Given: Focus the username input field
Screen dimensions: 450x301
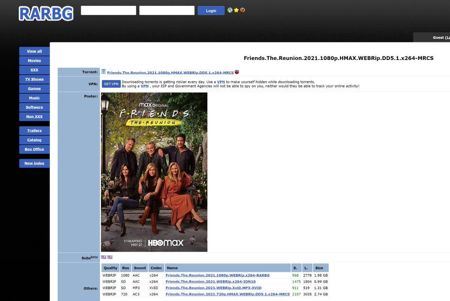Looking at the screenshot, I should click(108, 10).
